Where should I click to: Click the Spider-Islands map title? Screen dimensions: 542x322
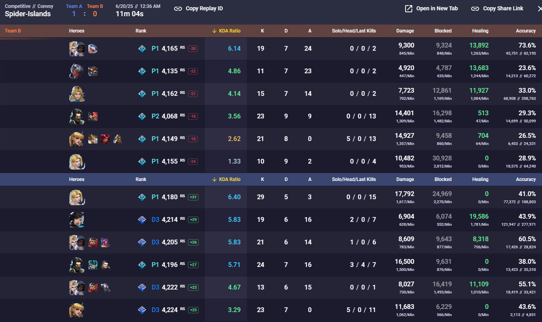(x=28, y=14)
